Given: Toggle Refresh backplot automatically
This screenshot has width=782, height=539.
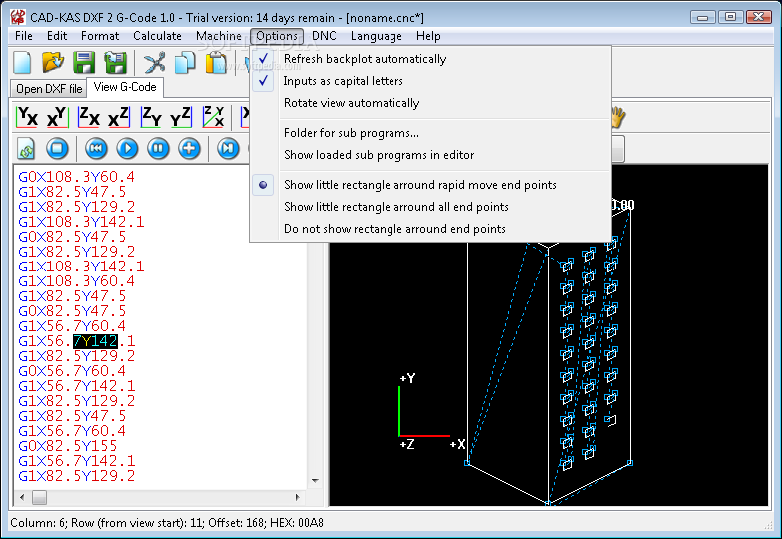Looking at the screenshot, I should (430, 59).
